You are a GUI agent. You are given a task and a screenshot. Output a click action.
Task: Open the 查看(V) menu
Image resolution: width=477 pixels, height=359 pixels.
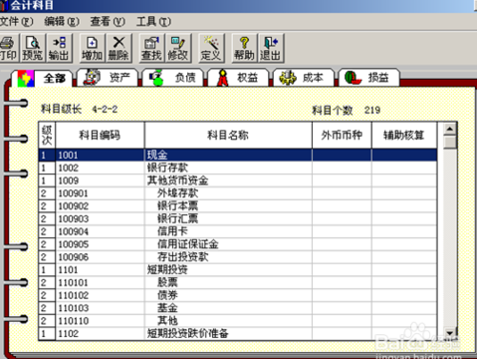(x=108, y=22)
